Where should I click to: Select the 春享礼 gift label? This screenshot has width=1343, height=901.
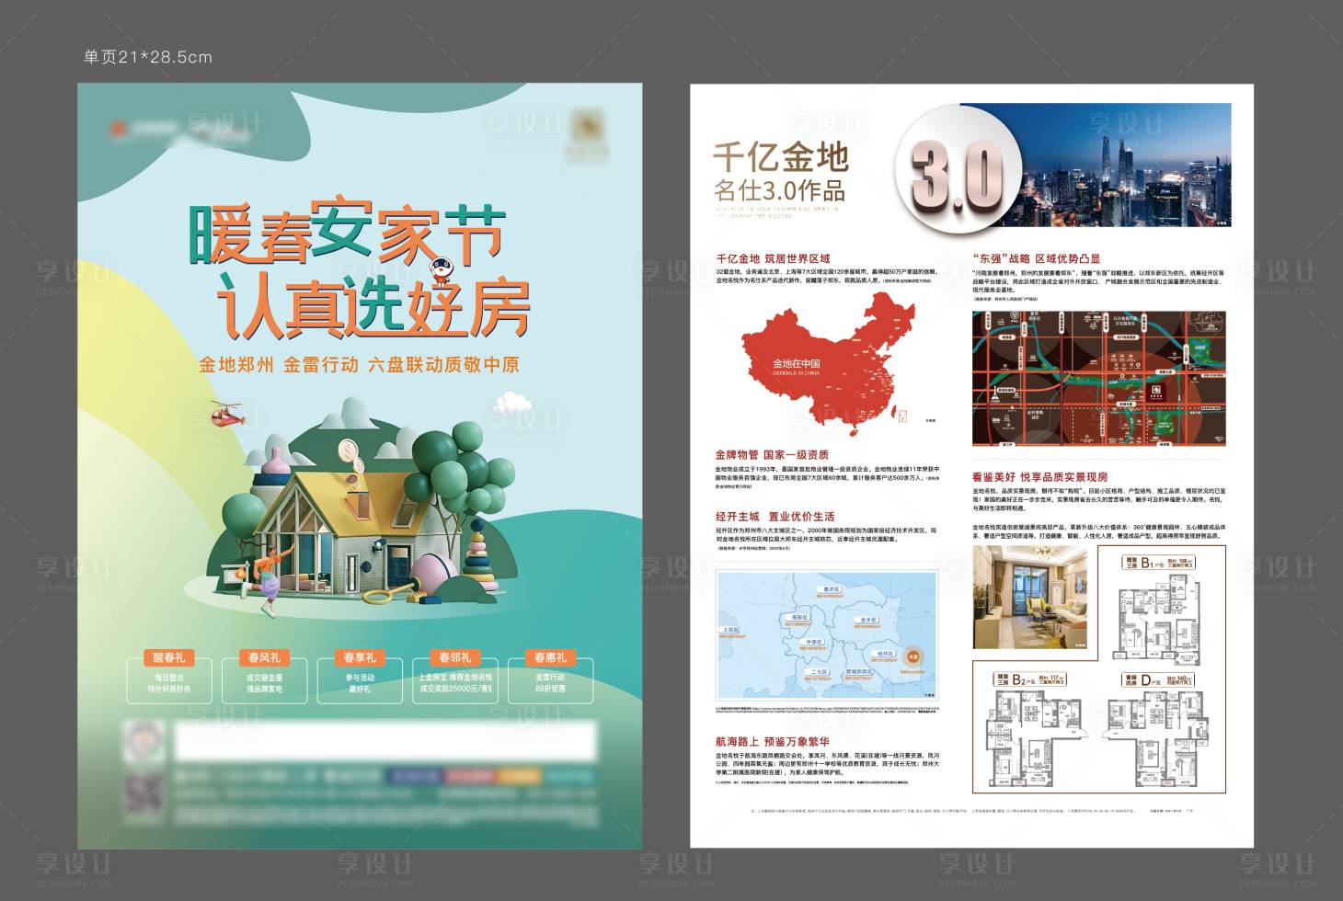(x=360, y=657)
